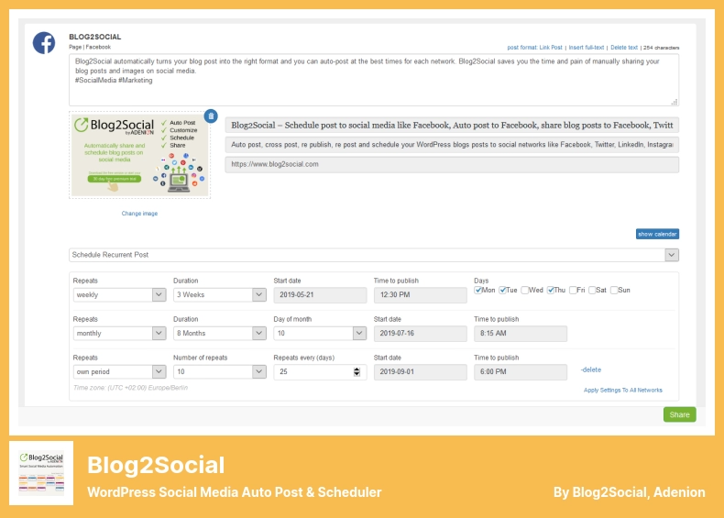Click By Blog2Social, Adenion author text
Viewport: 724px width, 518px height.
tap(630, 492)
